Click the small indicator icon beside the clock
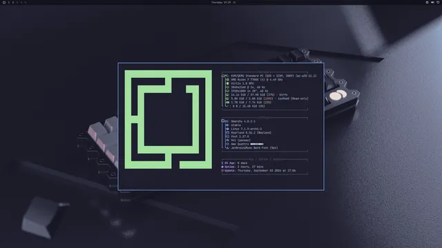The height and width of the screenshot is (248, 442). (x=234, y=2)
